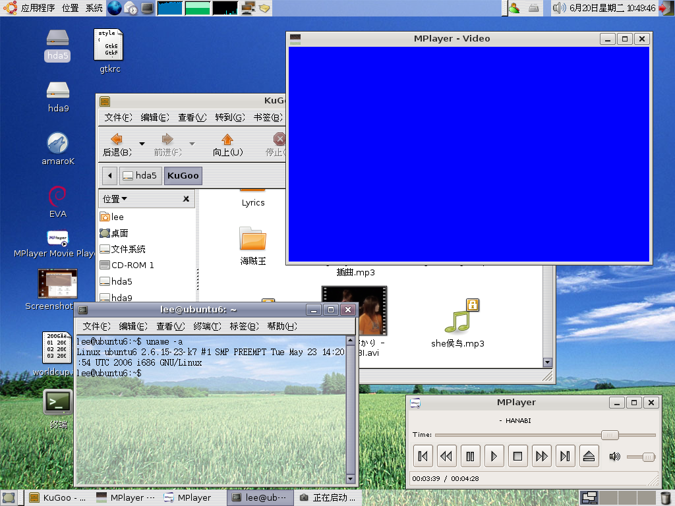The height and width of the screenshot is (506, 675).
Task: Click the MPlayer play button
Action: 494,456
